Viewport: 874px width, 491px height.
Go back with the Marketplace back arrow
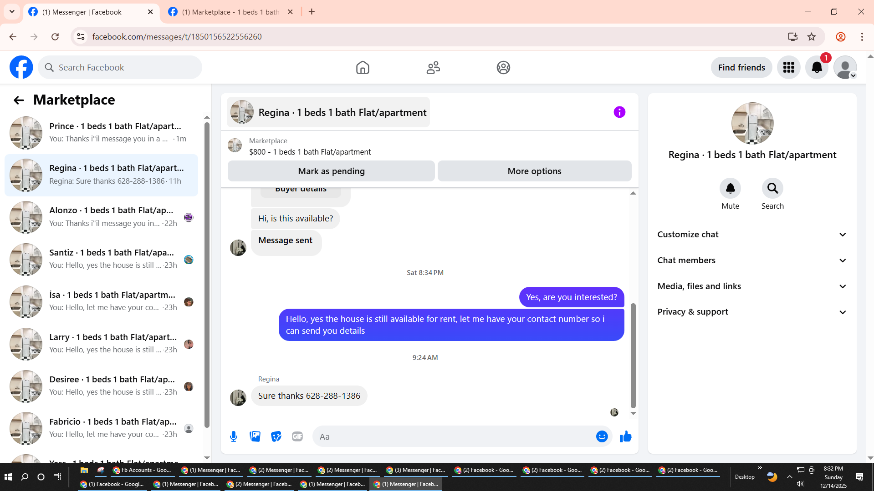pos(19,100)
